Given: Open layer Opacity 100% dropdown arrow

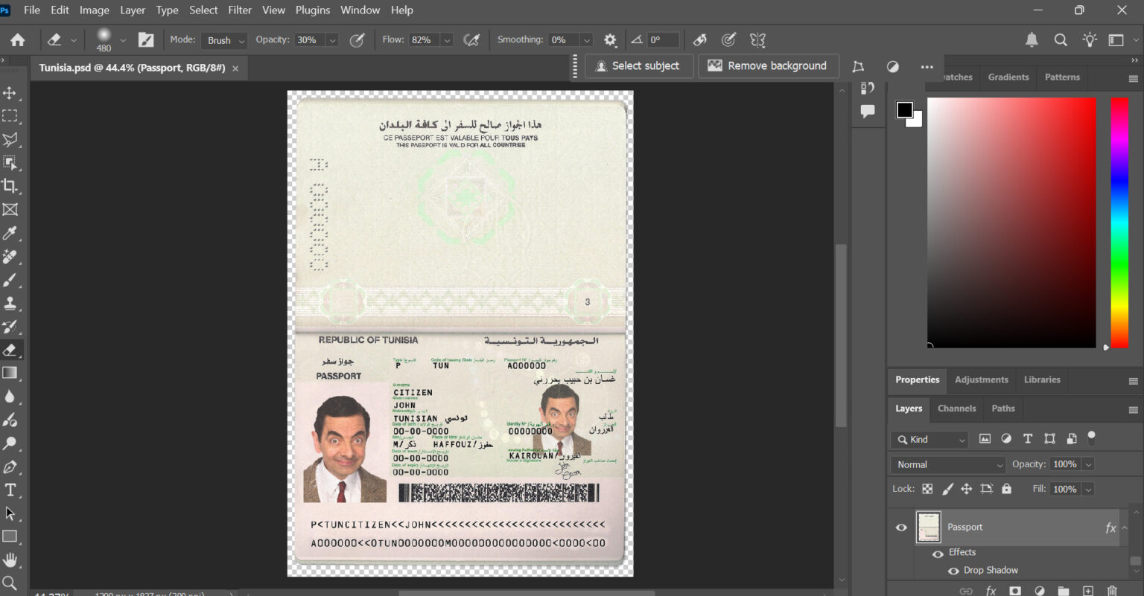Looking at the screenshot, I should [1088, 464].
